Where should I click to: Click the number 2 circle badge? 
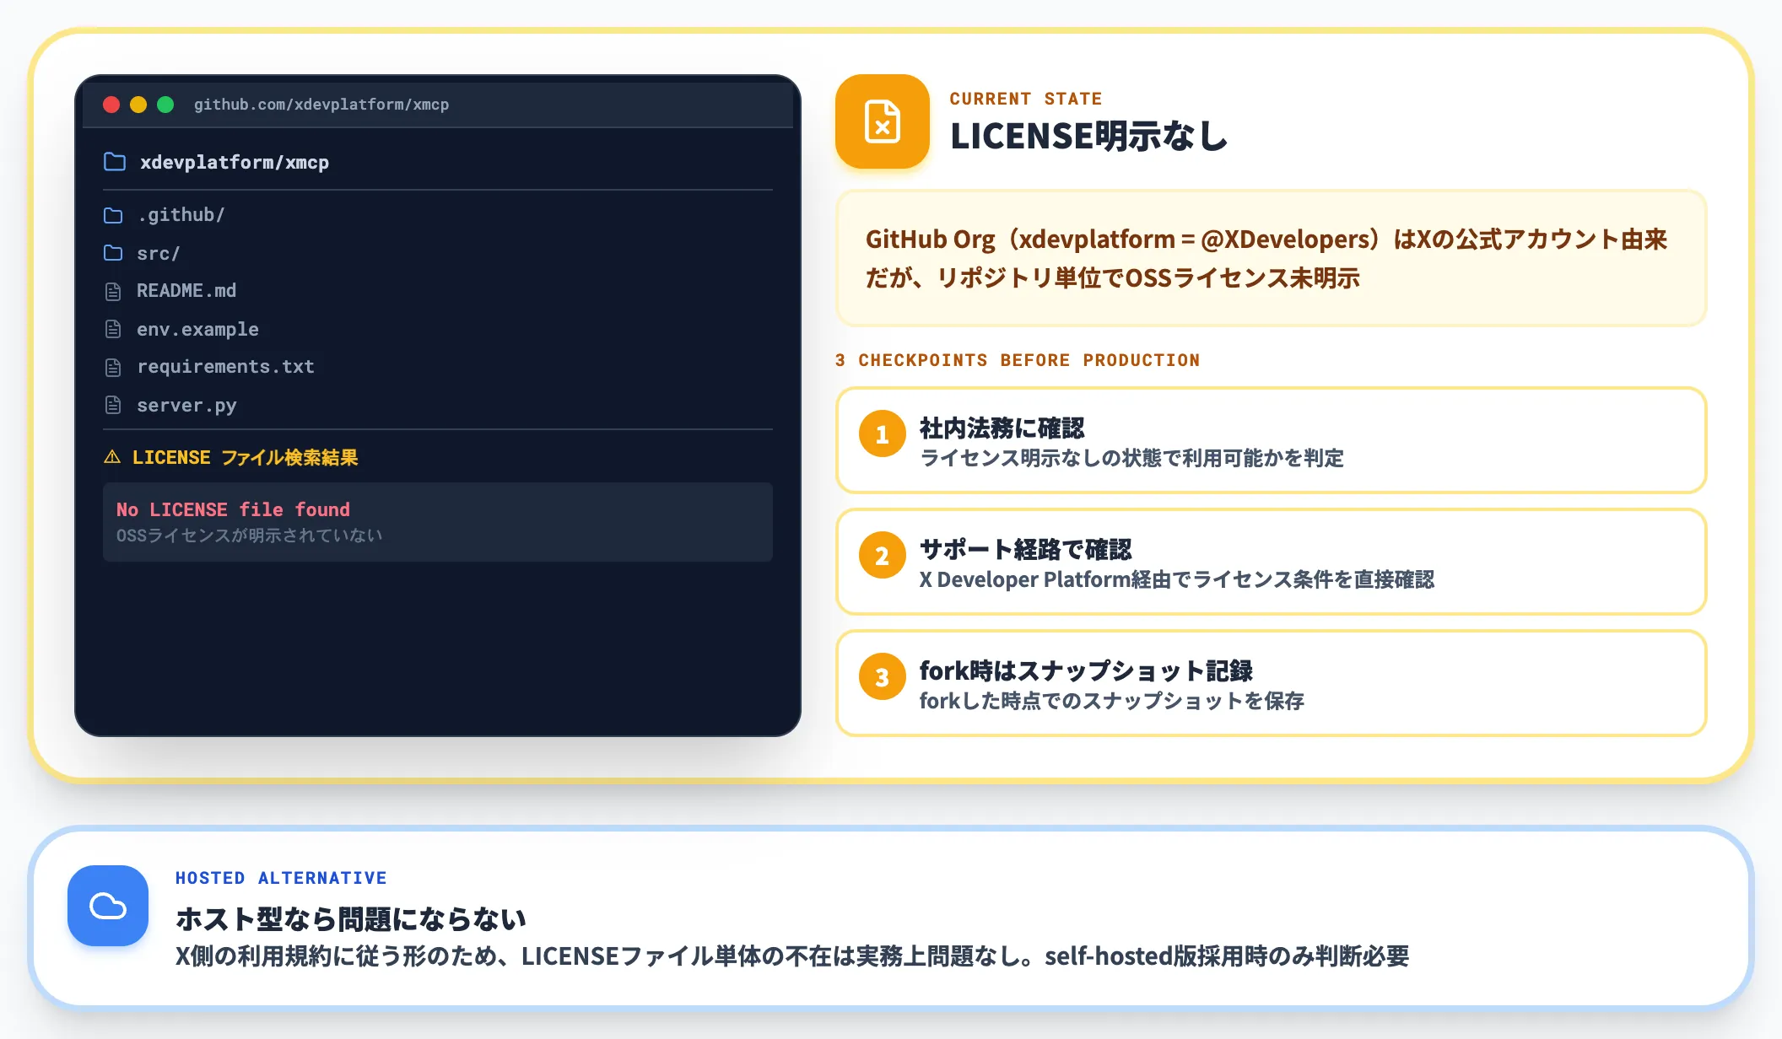883,555
